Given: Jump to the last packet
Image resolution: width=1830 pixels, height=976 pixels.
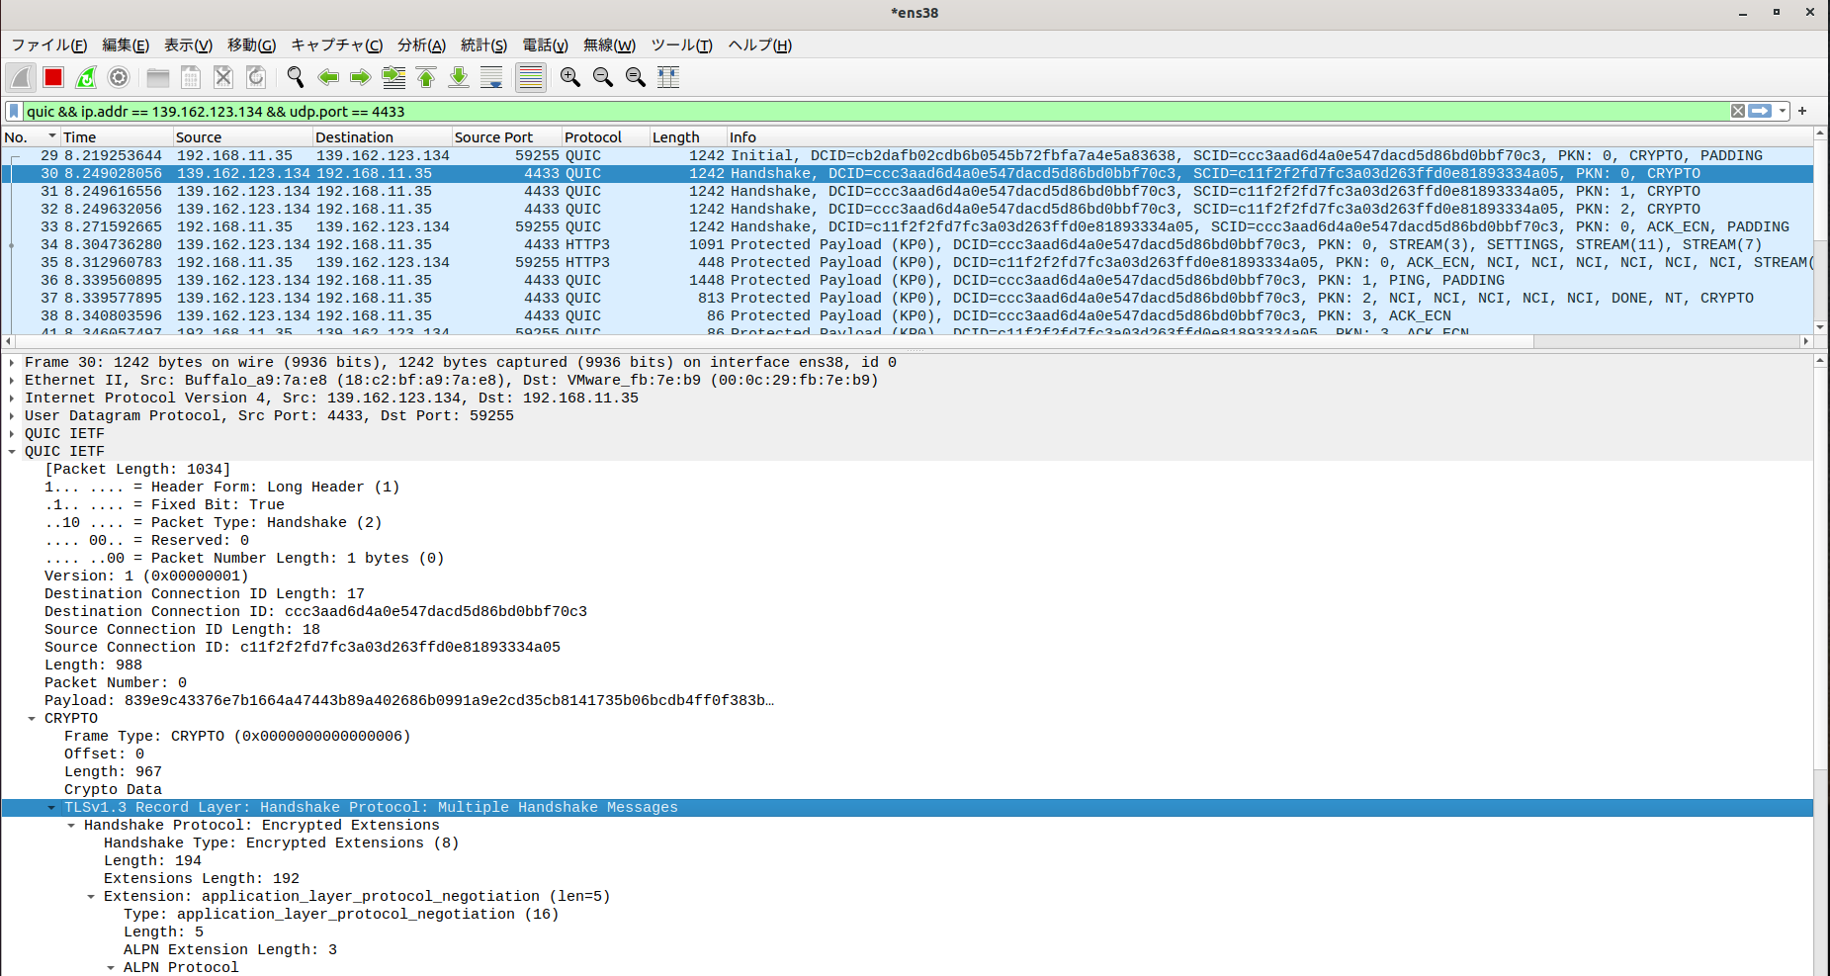Looking at the screenshot, I should (459, 77).
